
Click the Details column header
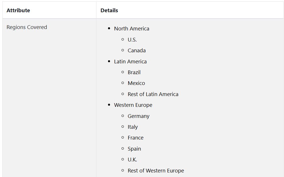coord(109,11)
